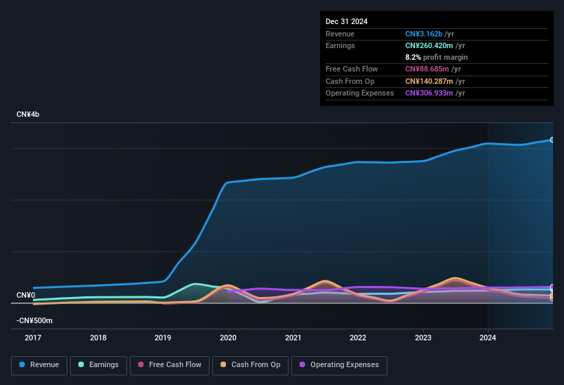Click the CN¥3.162b revenue value

point(424,34)
